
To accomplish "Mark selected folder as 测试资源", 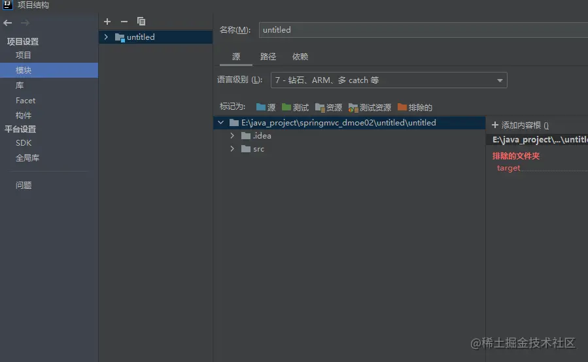I will click(370, 108).
